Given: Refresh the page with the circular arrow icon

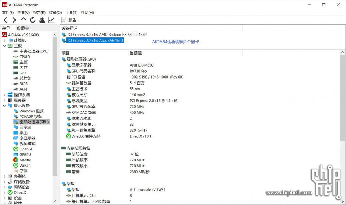Looking at the screenshot, I should click(x=32, y=20).
